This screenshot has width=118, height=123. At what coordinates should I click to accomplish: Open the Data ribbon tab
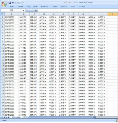[x=55, y=7]
